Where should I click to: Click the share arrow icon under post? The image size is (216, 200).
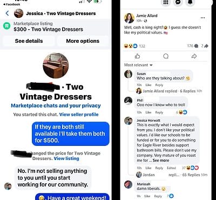pos(194,56)
